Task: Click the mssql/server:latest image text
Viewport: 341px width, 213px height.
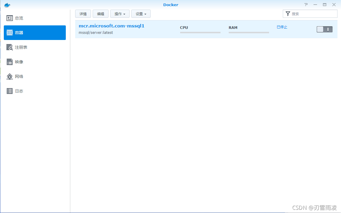Action: tap(96, 33)
